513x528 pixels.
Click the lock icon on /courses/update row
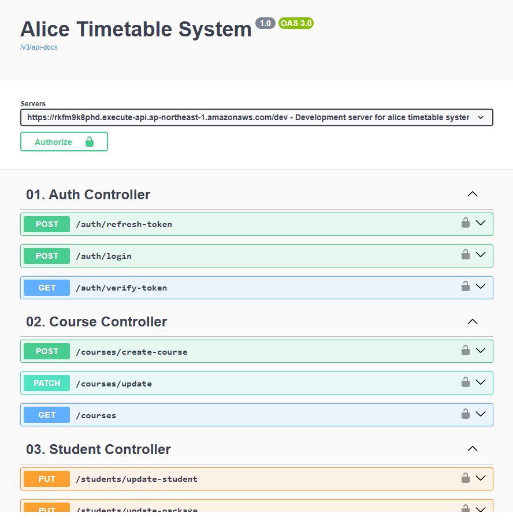[x=466, y=382]
